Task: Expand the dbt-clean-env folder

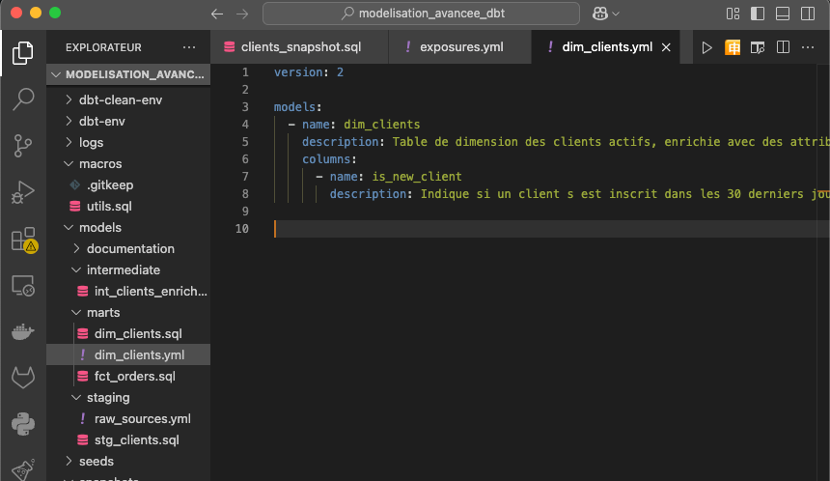Action: 128,100
